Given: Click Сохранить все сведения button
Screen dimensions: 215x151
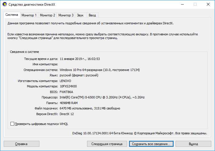Looking at the screenshot, I should pyautogui.click(x=151, y=144).
